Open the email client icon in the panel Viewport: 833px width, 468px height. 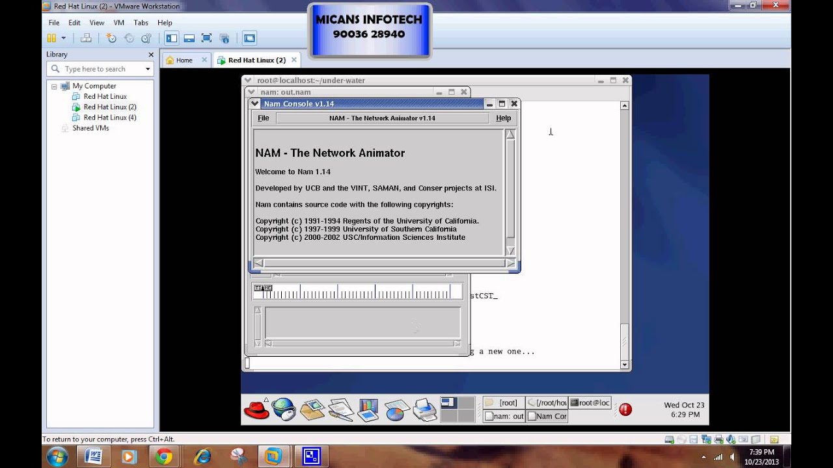click(312, 409)
